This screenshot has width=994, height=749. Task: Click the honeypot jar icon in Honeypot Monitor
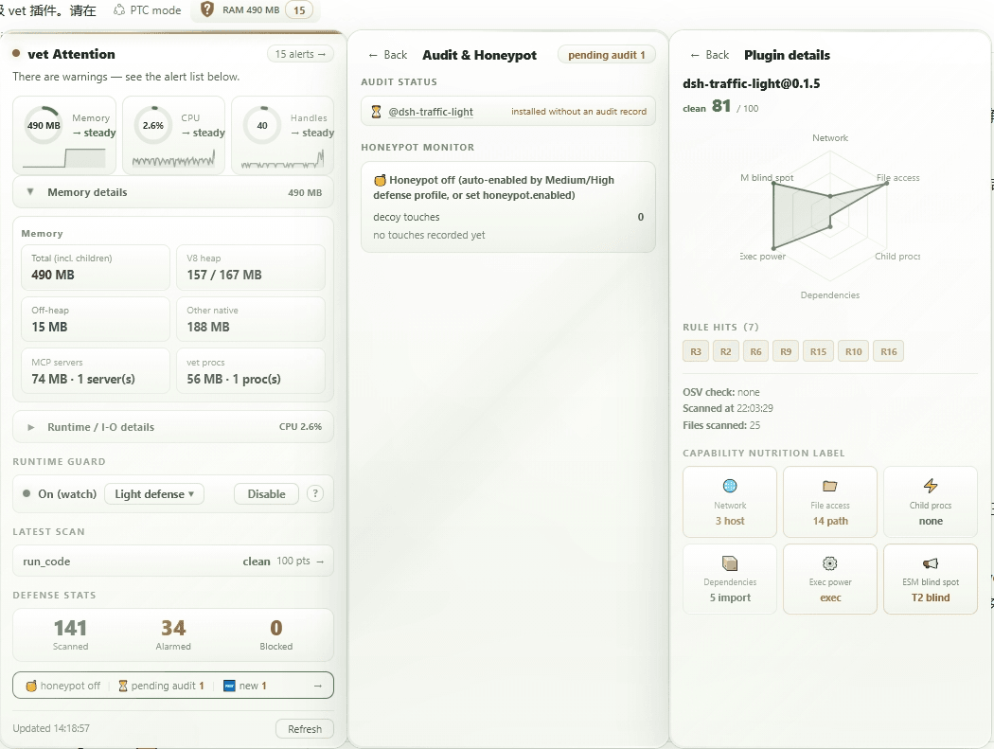click(380, 180)
